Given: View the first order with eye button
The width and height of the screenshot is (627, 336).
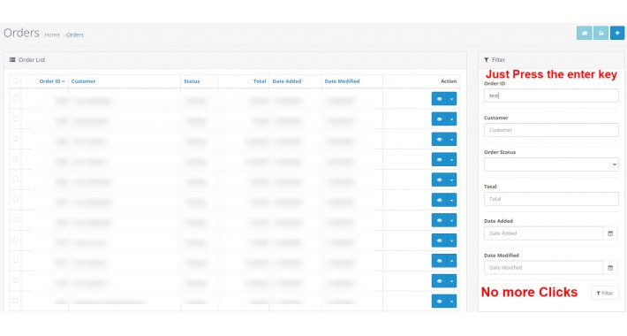Looking at the screenshot, I should point(439,98).
